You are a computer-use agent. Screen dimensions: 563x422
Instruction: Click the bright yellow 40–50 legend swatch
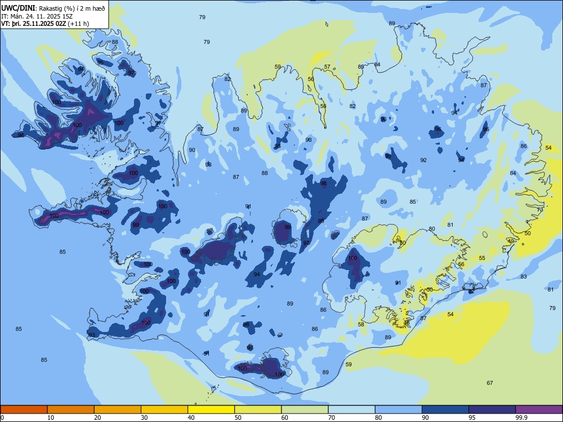click(211, 410)
